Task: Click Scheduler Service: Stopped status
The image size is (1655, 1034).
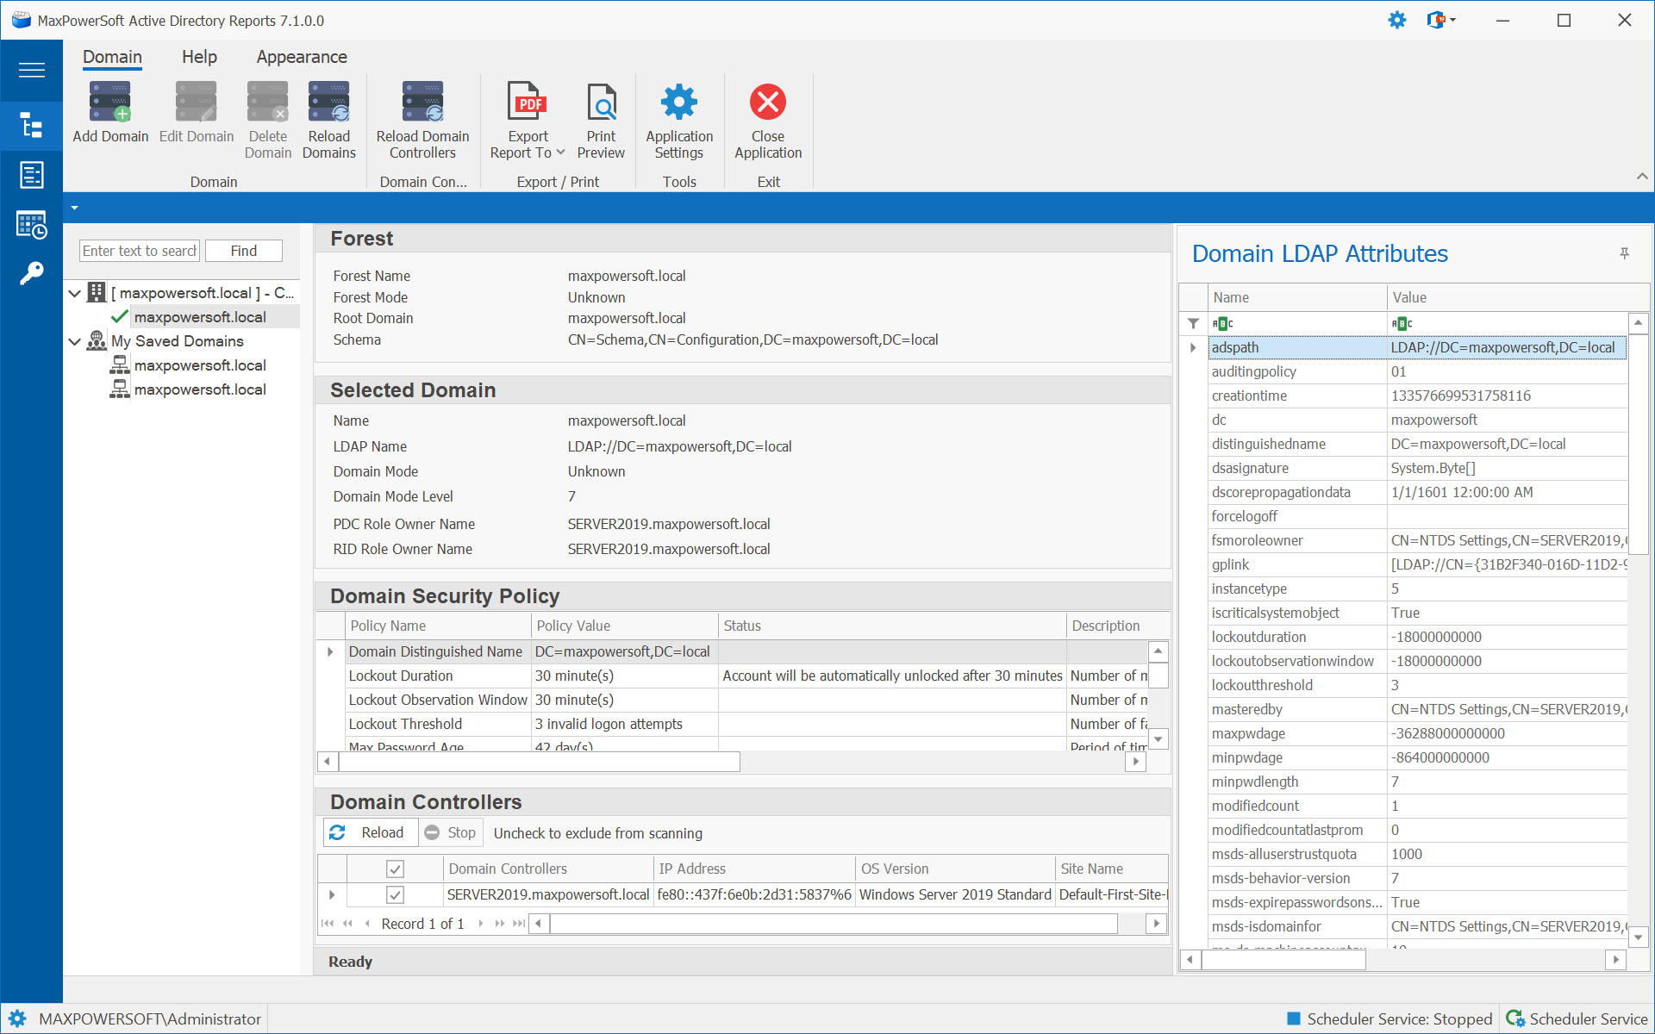Action: [x=1390, y=1018]
